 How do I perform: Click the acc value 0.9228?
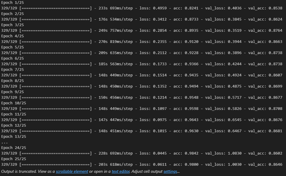click(x=191, y=53)
